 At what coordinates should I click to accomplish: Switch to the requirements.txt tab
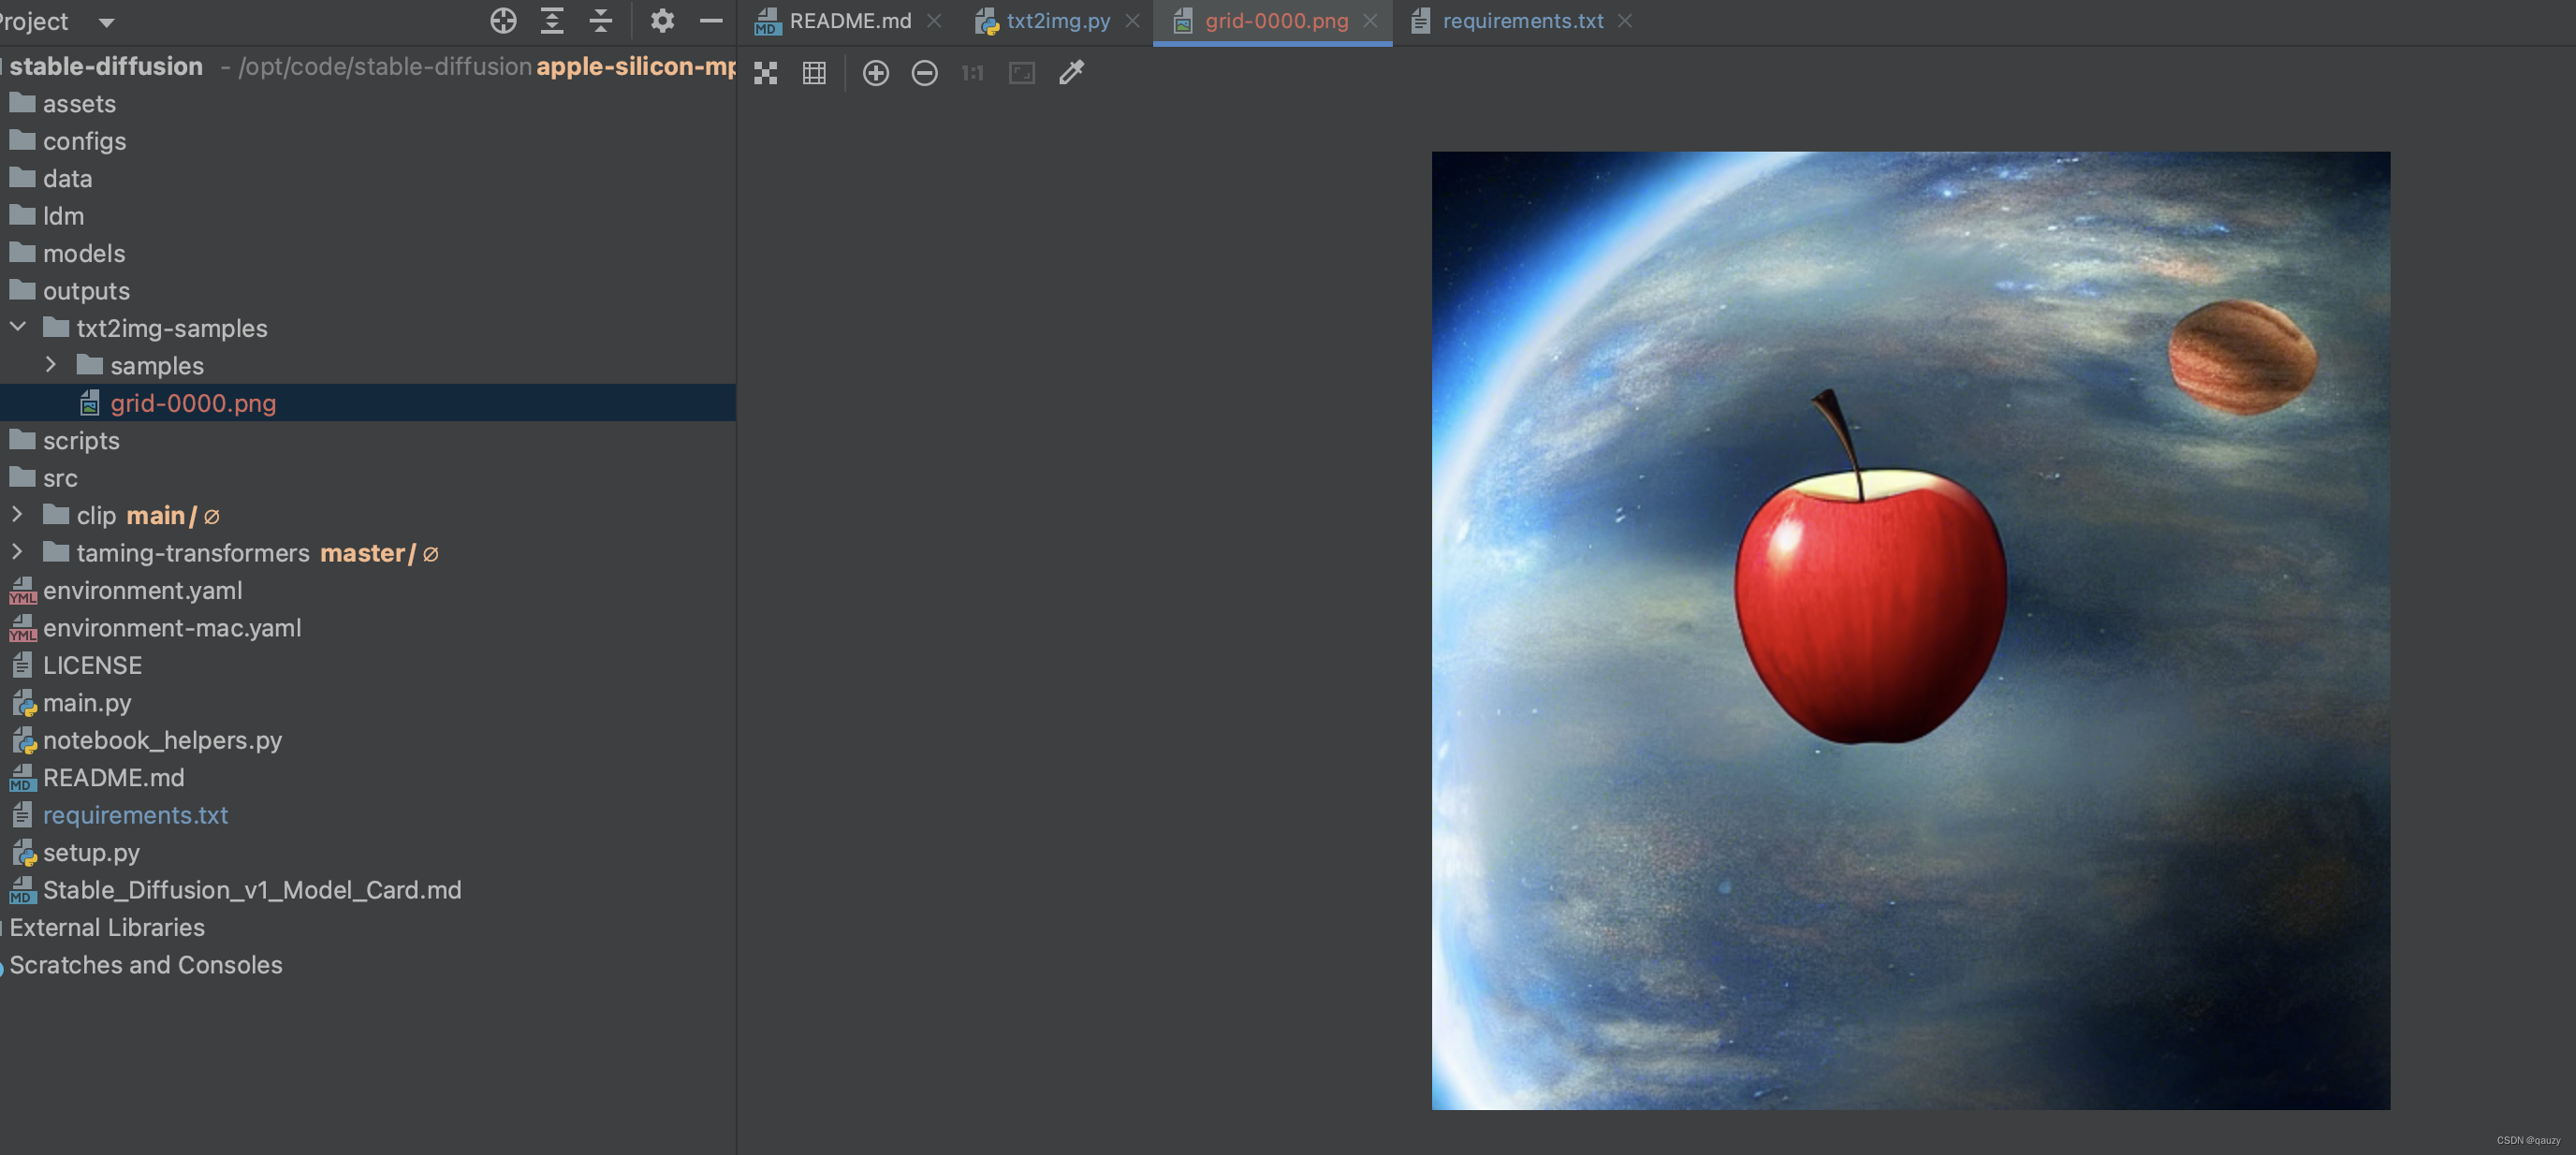tap(1521, 21)
